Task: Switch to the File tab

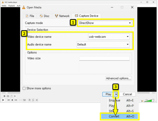Action: coord(30,16)
